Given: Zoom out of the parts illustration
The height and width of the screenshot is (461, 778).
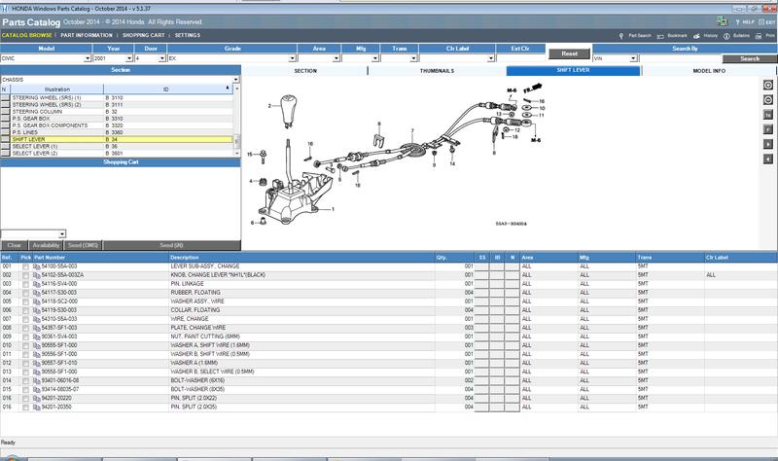Looking at the screenshot, I should (x=767, y=100).
